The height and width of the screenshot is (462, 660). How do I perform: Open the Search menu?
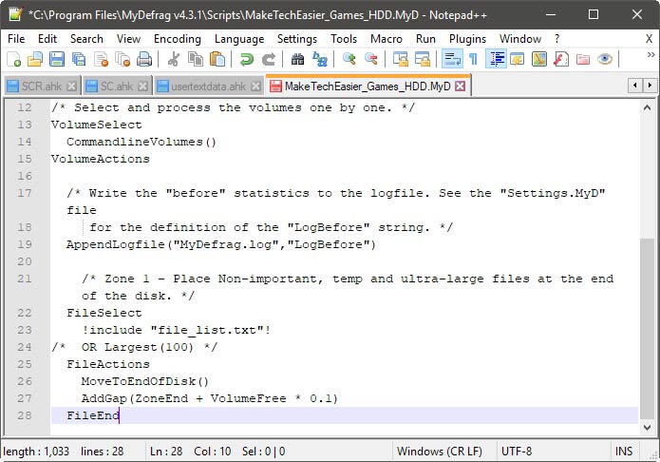86,39
